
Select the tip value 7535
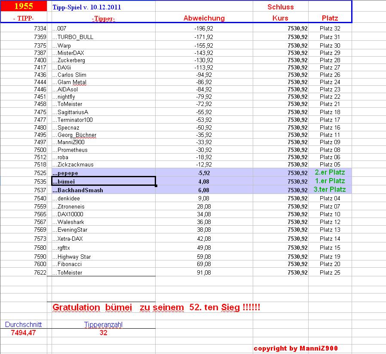[40, 182]
